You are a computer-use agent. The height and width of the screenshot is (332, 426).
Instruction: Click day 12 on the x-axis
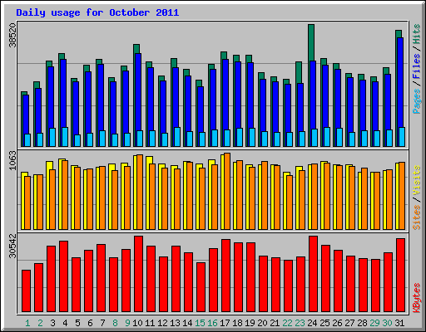[x=162, y=323]
